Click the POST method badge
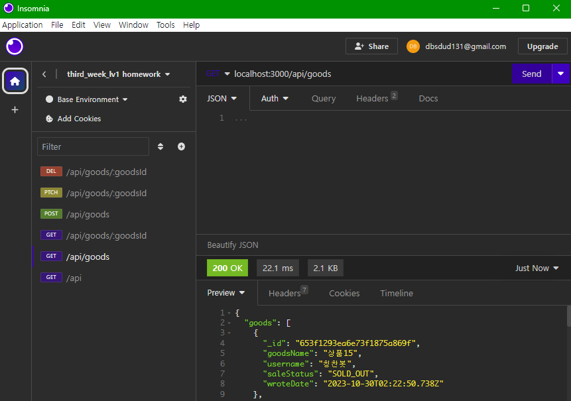 coord(51,213)
